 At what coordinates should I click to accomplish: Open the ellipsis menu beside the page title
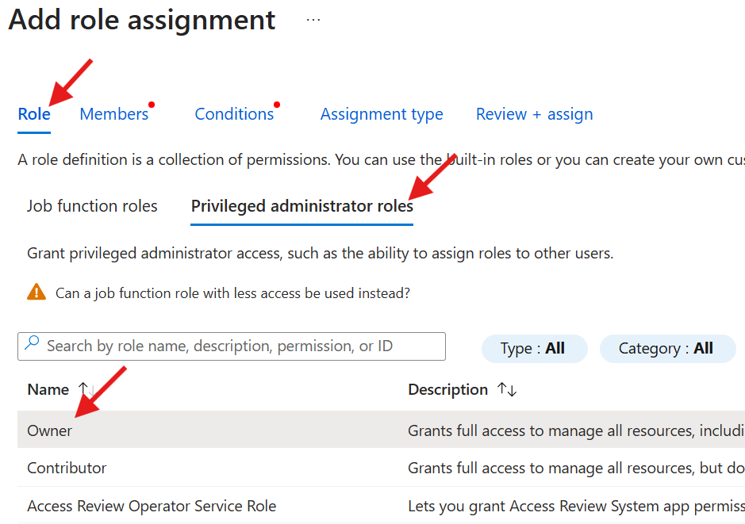pos(313,21)
